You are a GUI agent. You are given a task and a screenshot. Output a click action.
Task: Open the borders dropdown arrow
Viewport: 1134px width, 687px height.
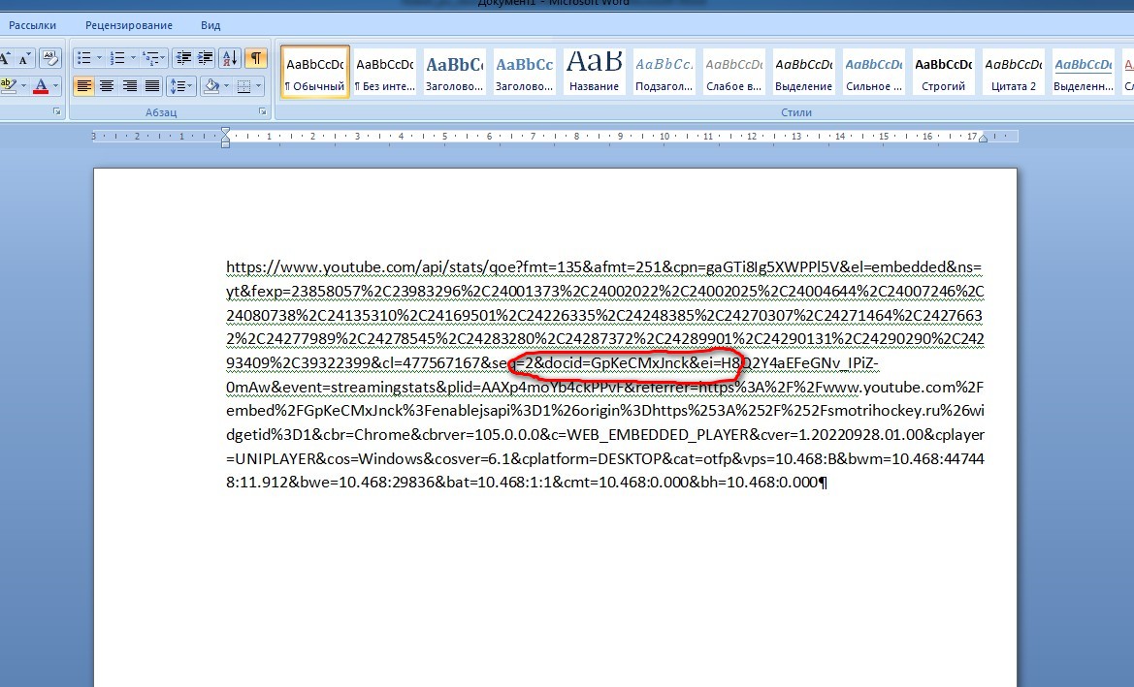click(258, 86)
